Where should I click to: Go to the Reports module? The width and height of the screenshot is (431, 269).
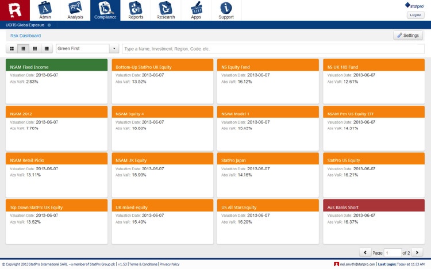[136, 10]
